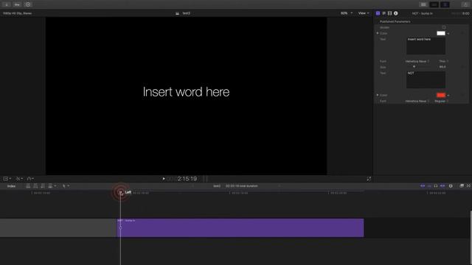This screenshot has width=472, height=265.
Task: Open the Regular font style dropdown
Action: click(442, 102)
